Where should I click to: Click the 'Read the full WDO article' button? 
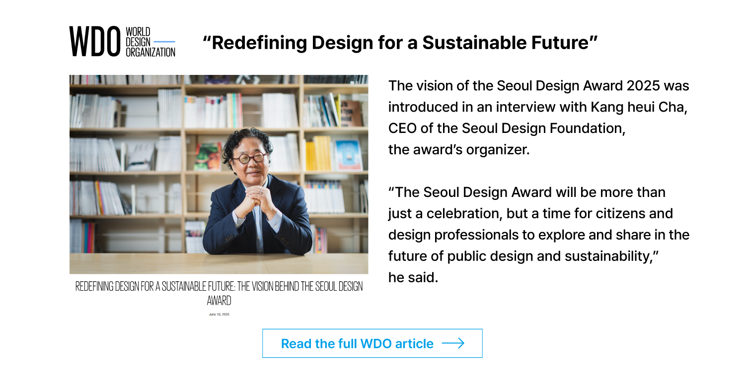click(x=372, y=343)
